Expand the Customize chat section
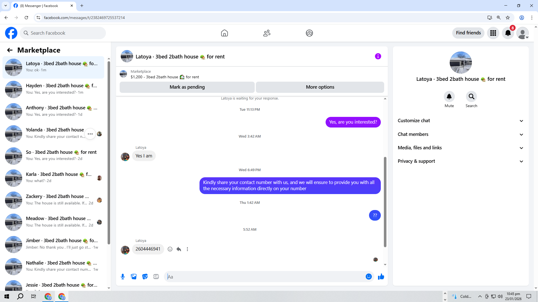The width and height of the screenshot is (538, 302). click(x=460, y=121)
